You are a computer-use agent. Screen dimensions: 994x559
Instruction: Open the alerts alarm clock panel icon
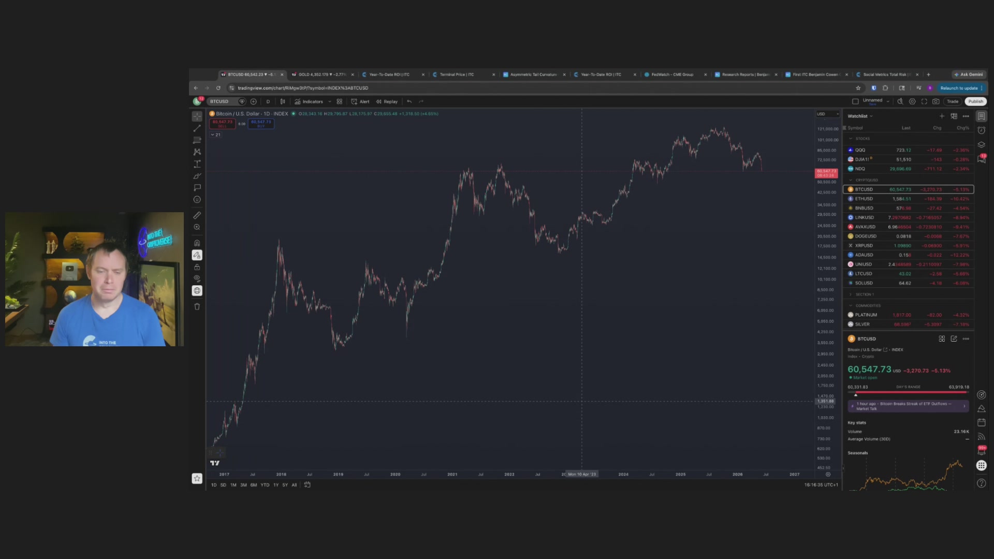[981, 130]
